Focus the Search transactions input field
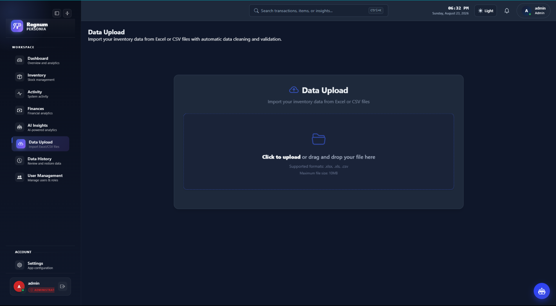This screenshot has height=306, width=556. (318, 11)
